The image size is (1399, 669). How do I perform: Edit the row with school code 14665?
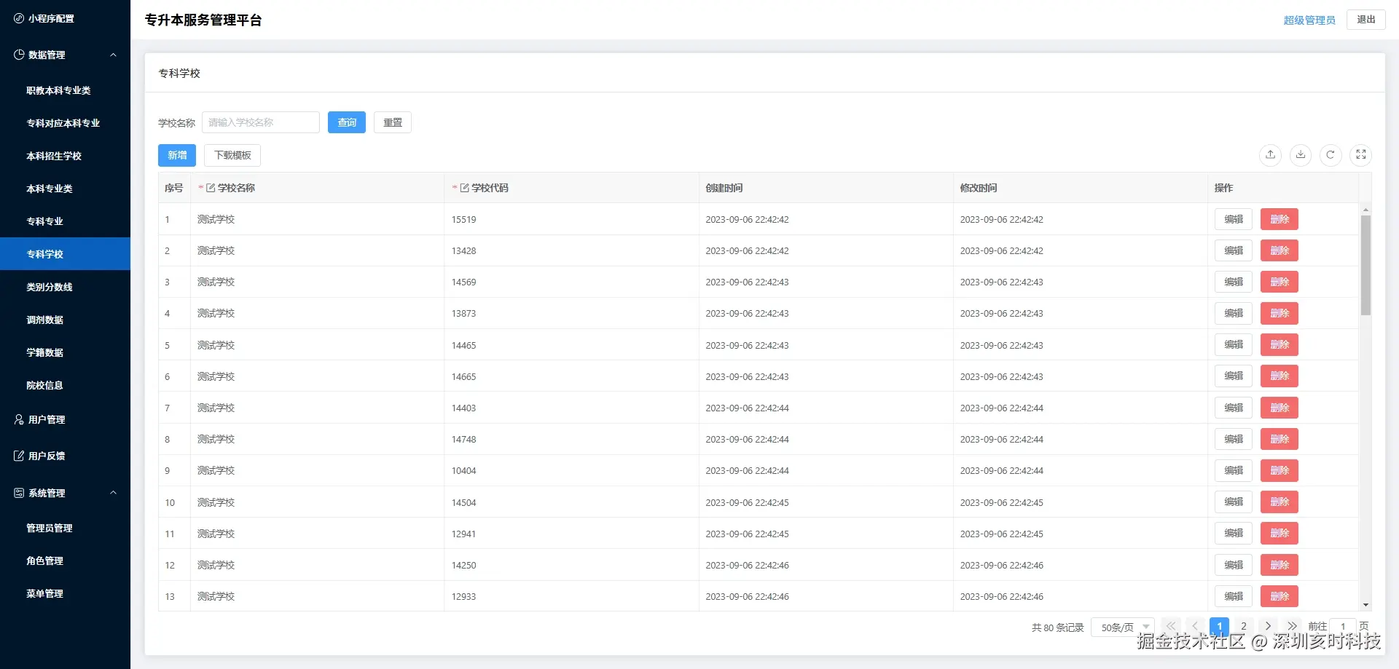click(x=1234, y=376)
